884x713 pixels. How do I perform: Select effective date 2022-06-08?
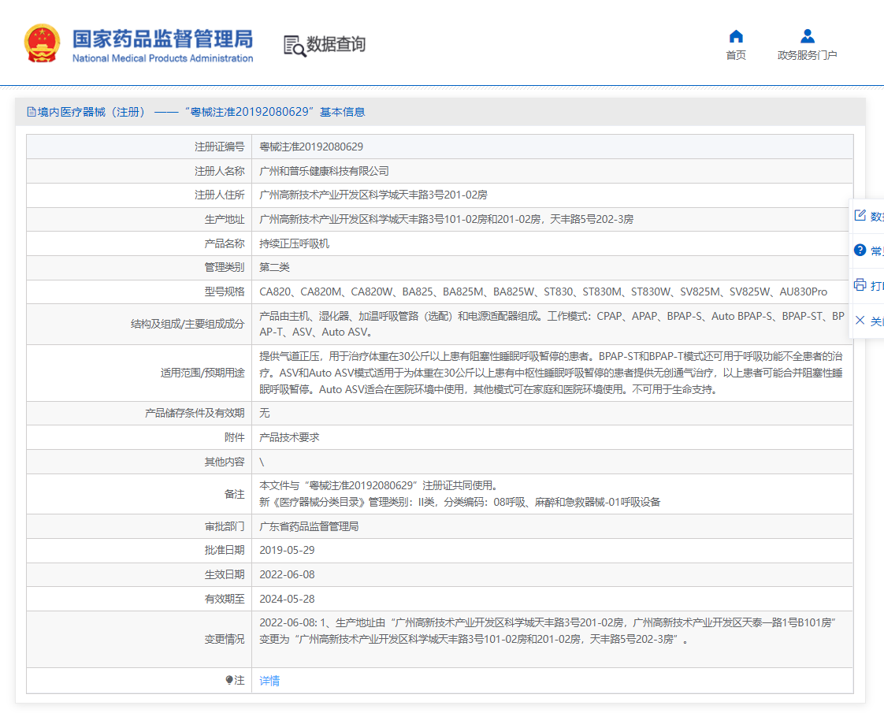coord(287,574)
